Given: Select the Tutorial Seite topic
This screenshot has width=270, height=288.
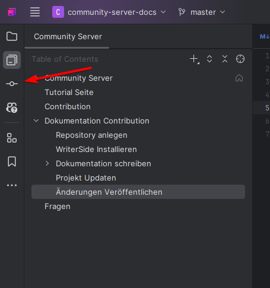Looking at the screenshot, I should (x=69, y=93).
